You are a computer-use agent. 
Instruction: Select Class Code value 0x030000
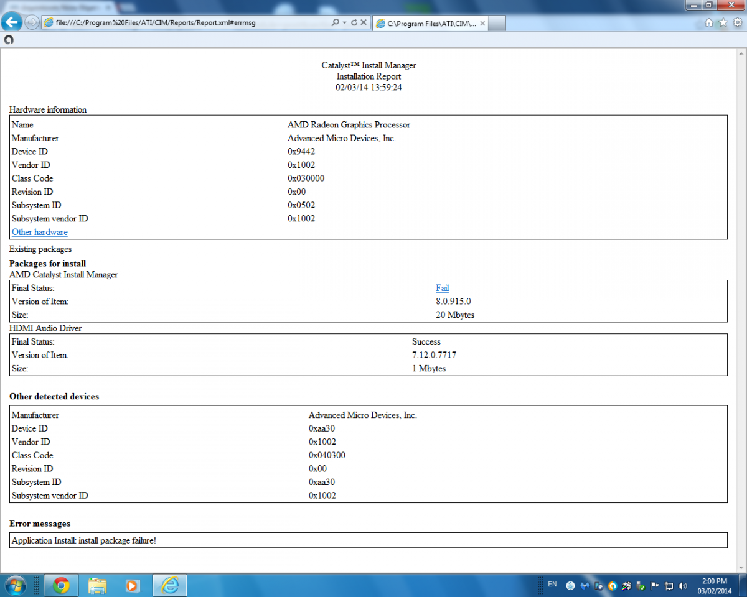(x=306, y=178)
